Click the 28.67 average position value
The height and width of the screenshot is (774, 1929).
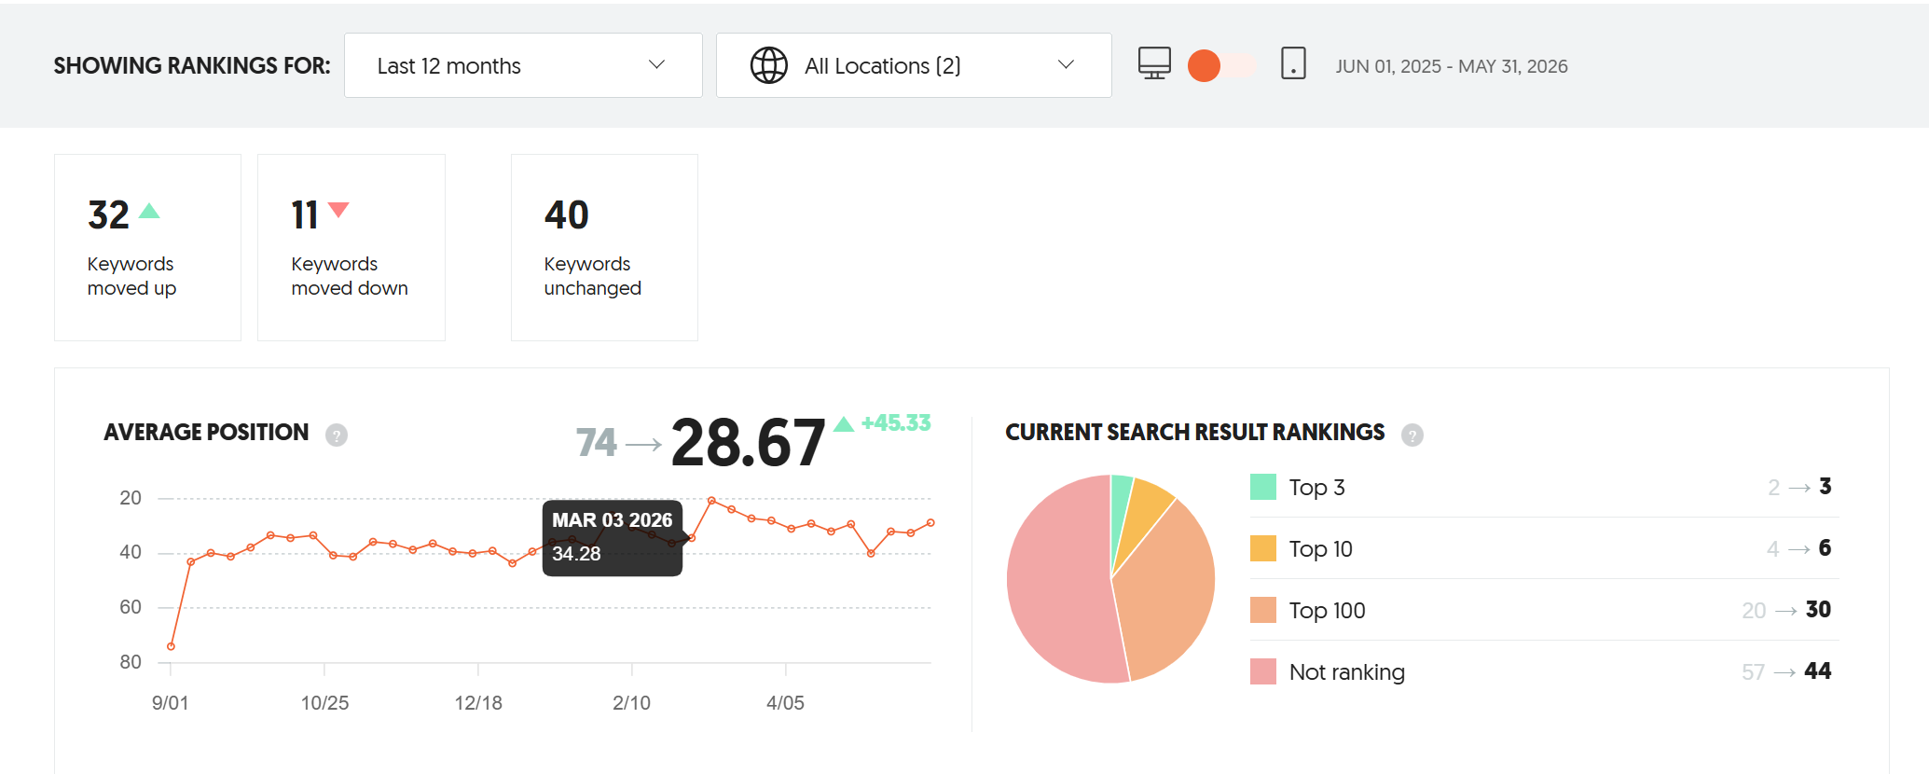pos(748,442)
